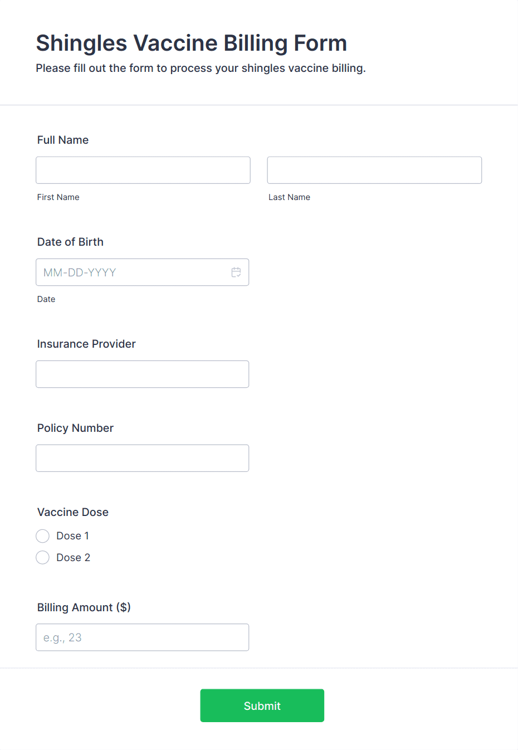Click the Date of Birth label
The width and height of the screenshot is (518, 750).
click(70, 242)
